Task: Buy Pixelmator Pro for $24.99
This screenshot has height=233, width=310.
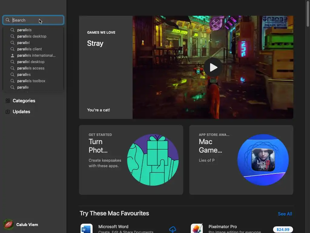Action: coord(283,229)
